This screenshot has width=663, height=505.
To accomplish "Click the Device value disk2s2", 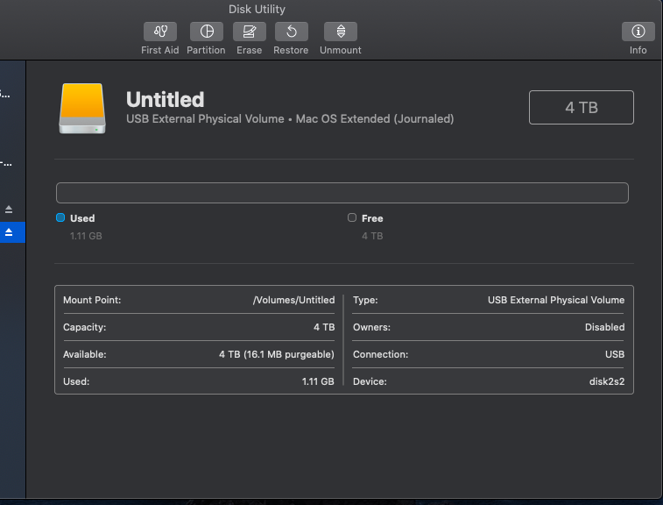I will coord(607,381).
